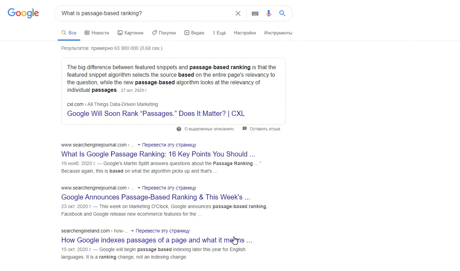The height and width of the screenshot is (271, 460).
Task: Switch to the Картинки tab
Action: pyautogui.click(x=130, y=33)
